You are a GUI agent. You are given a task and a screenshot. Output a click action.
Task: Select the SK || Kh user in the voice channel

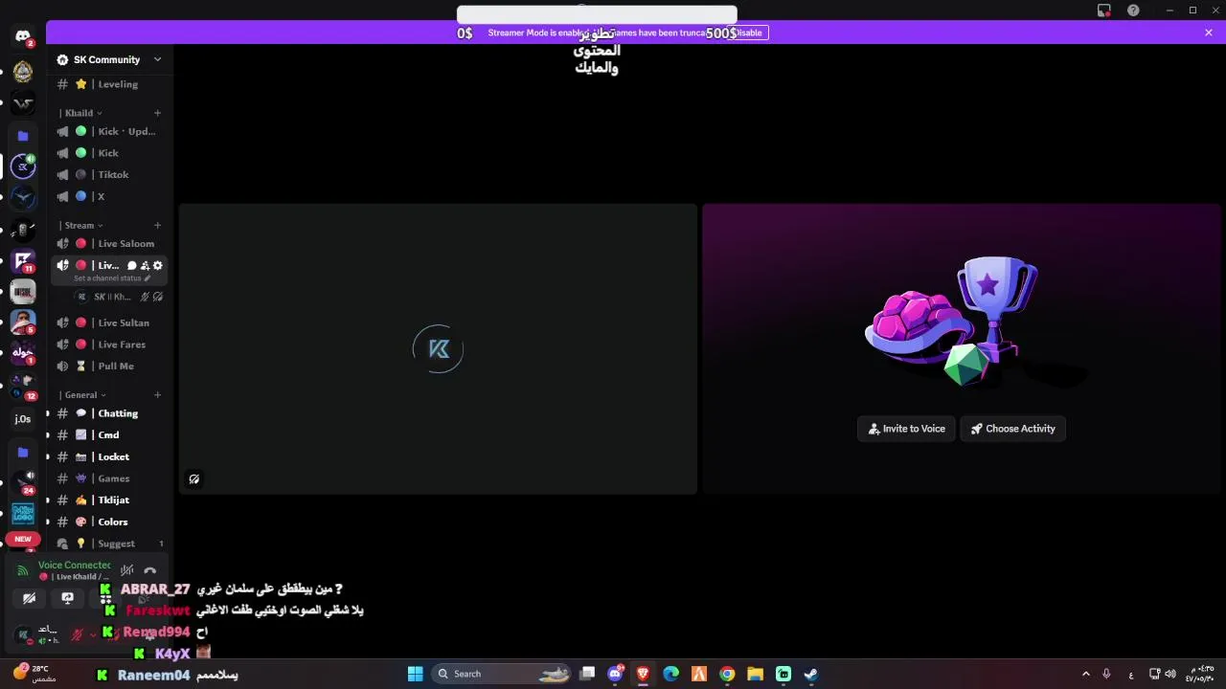118,297
